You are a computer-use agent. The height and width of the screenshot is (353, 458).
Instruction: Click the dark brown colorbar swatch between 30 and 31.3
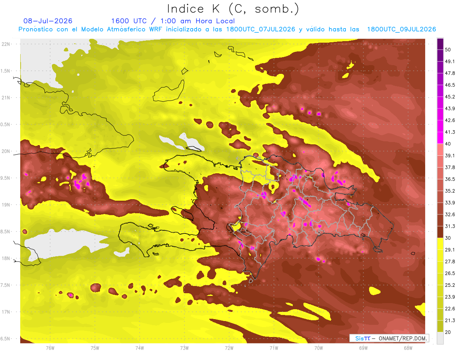tap(440, 232)
